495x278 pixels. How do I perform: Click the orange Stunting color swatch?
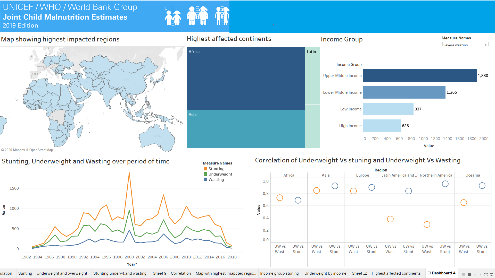(x=206, y=169)
